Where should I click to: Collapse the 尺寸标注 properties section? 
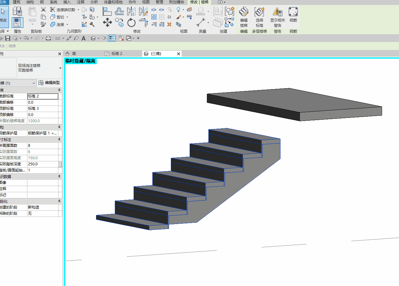(x=59, y=139)
